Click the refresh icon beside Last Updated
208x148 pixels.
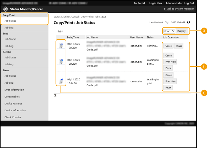point(189,22)
